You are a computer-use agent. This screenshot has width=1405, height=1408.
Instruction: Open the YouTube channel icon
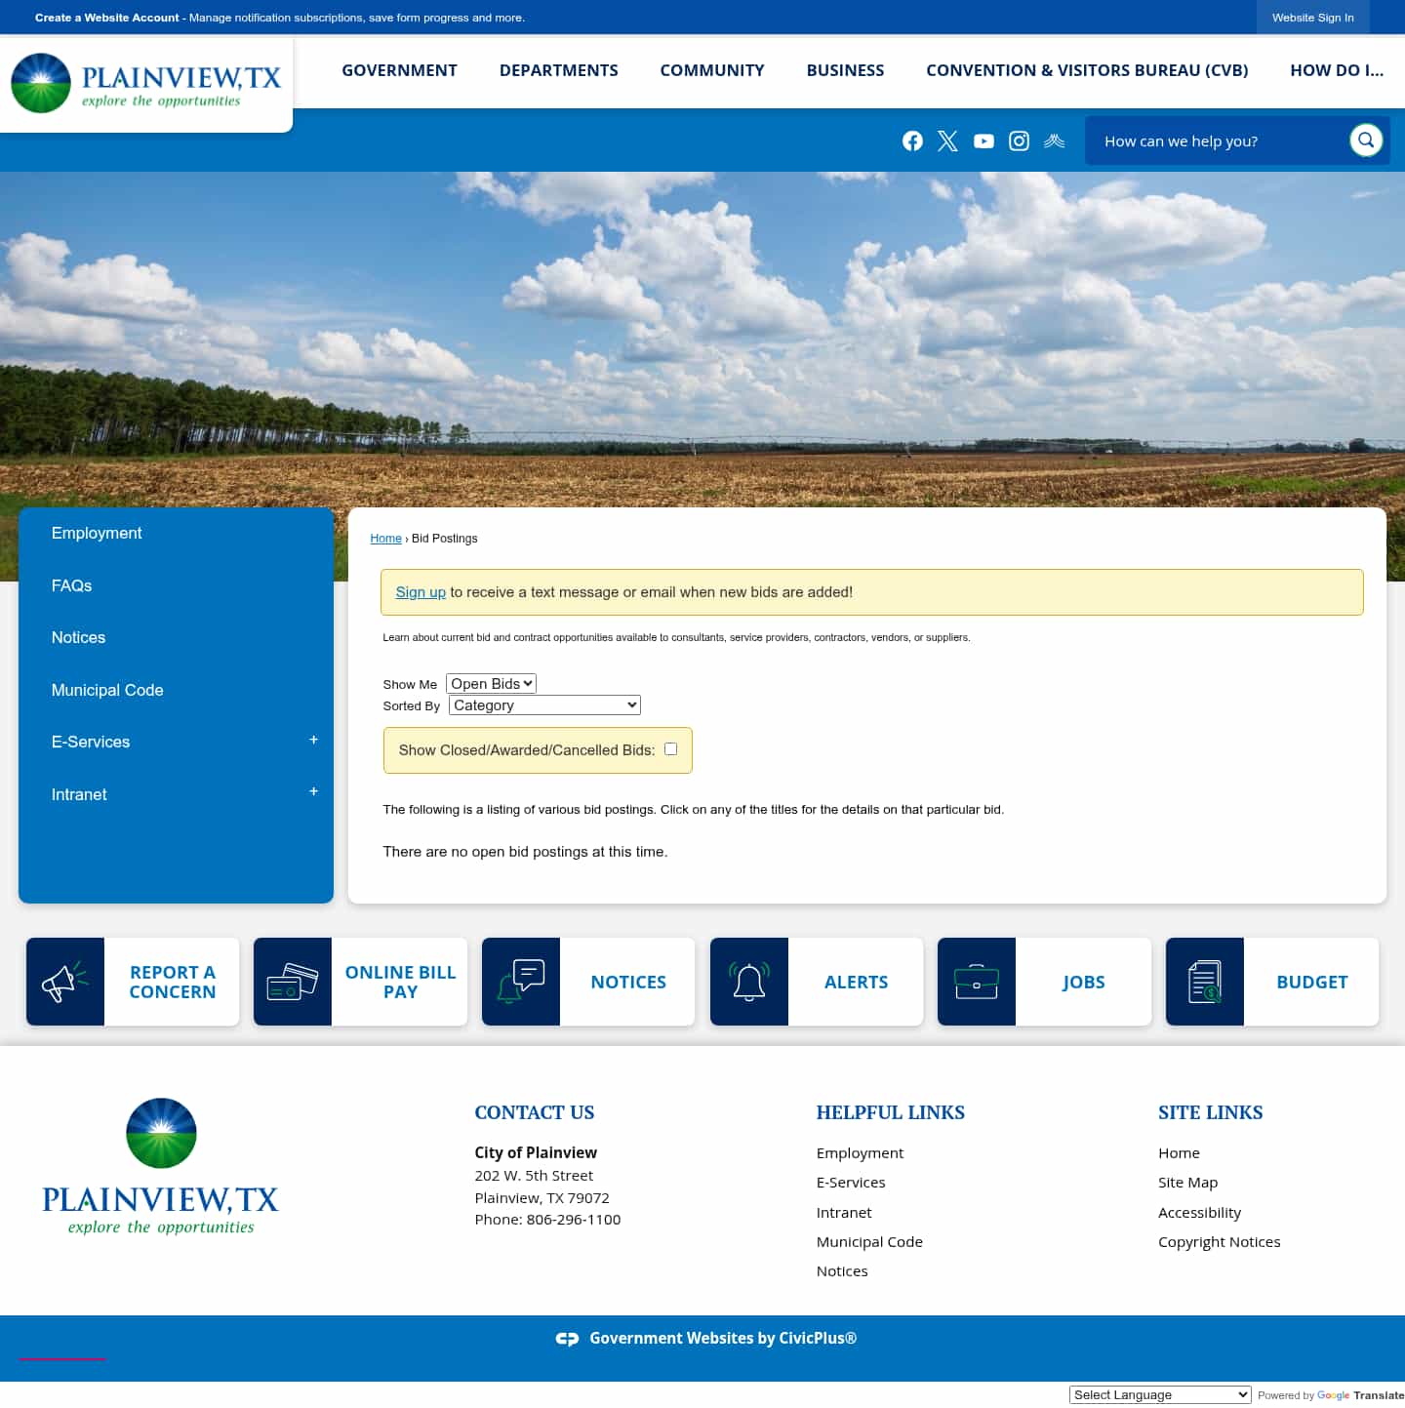pos(983,141)
